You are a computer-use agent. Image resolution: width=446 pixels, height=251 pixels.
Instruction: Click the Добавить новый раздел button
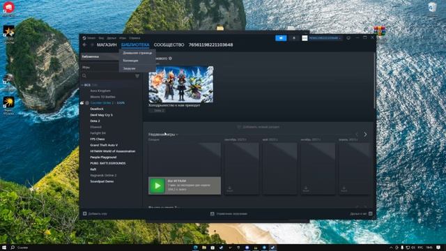coord(259,127)
